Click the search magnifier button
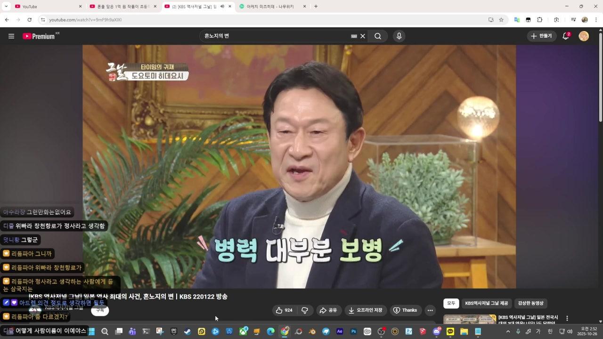 pyautogui.click(x=378, y=36)
